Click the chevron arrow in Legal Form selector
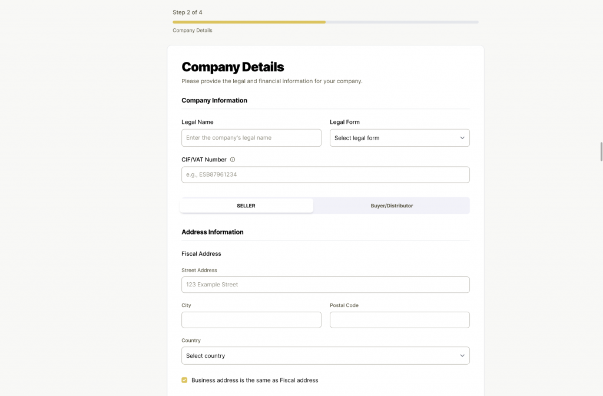The height and width of the screenshot is (396, 603). (x=462, y=138)
